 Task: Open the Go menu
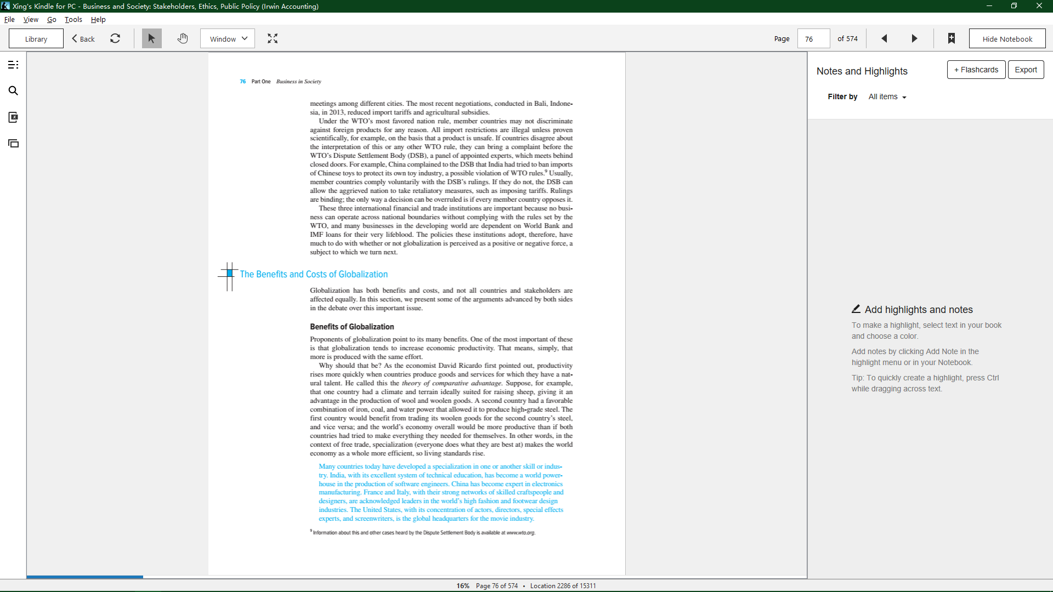[x=52, y=19]
